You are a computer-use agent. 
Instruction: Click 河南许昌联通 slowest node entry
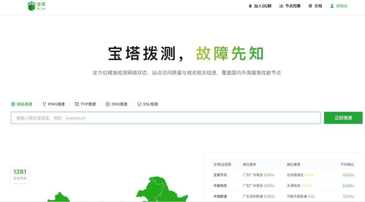297,196
